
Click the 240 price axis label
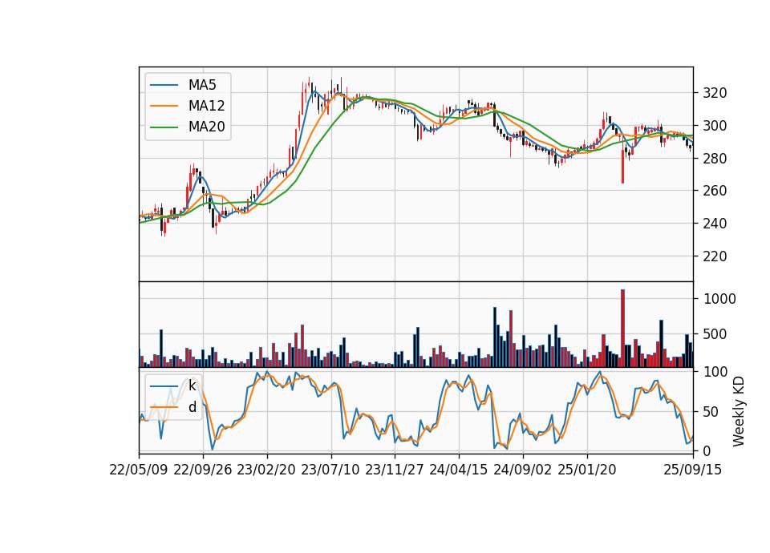715,224
